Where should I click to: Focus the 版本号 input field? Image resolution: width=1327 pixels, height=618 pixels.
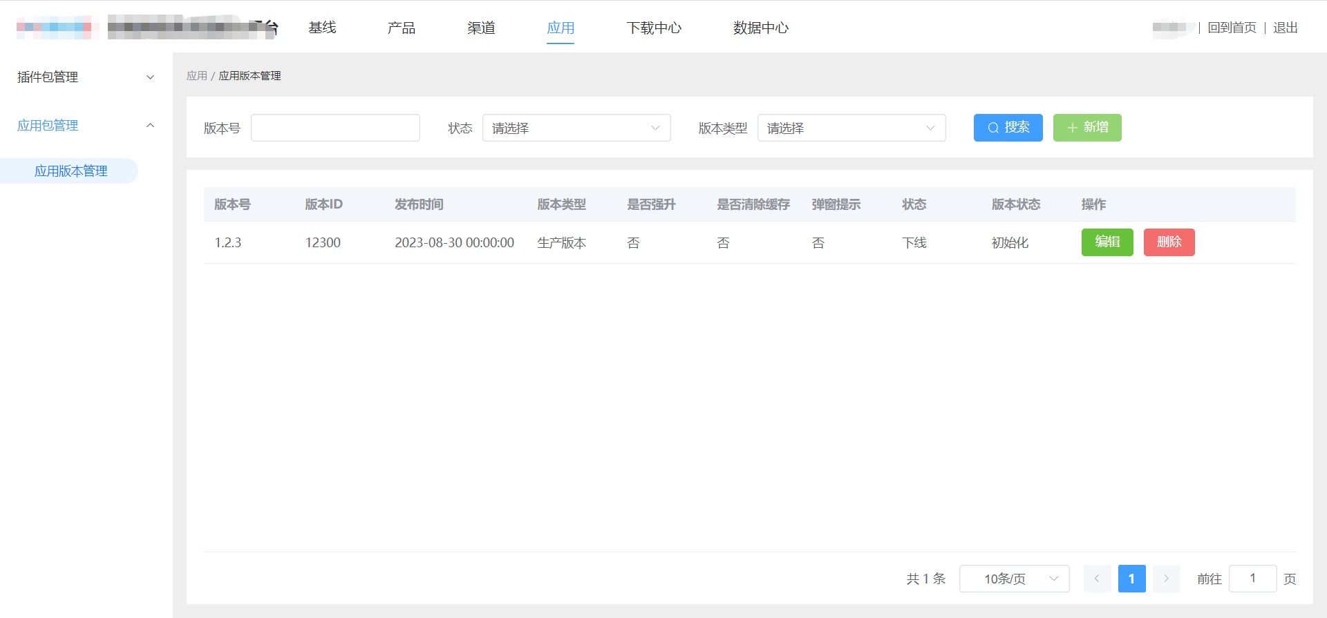[335, 128]
